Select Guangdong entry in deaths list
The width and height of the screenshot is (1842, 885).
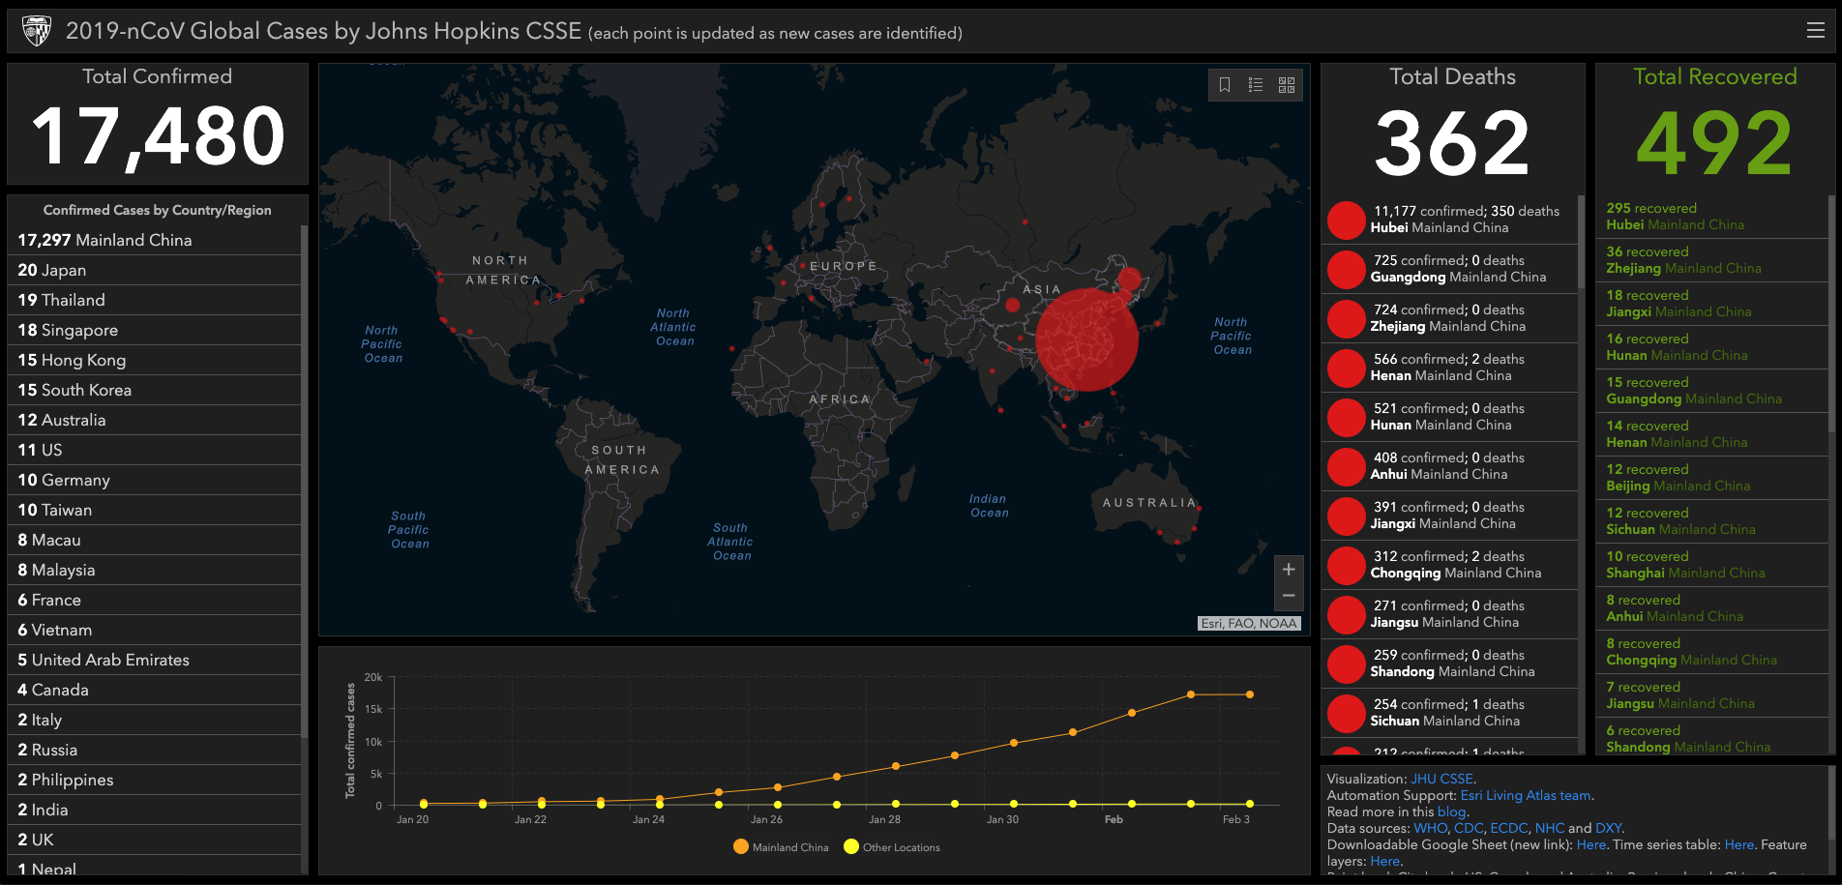1457,269
